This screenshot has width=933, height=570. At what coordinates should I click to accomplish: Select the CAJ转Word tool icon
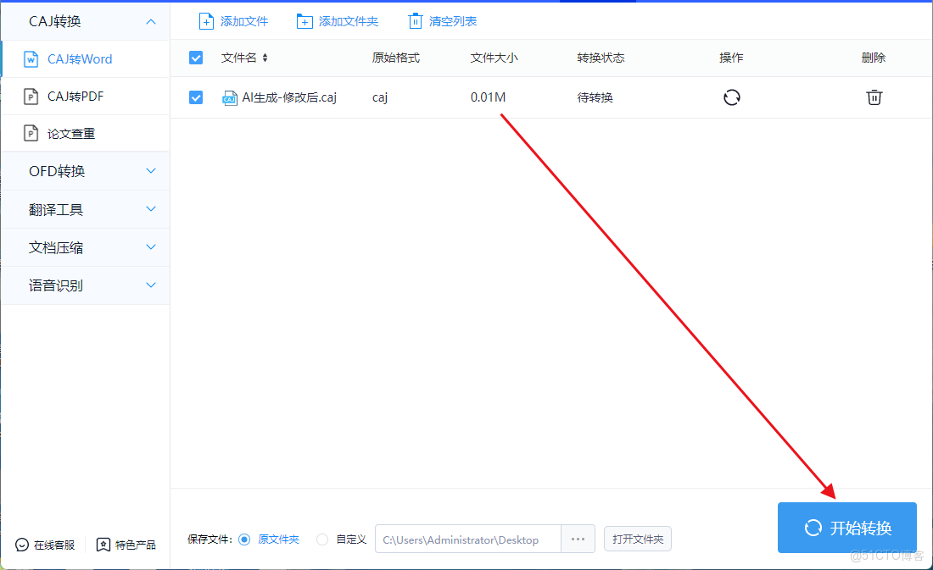[31, 58]
